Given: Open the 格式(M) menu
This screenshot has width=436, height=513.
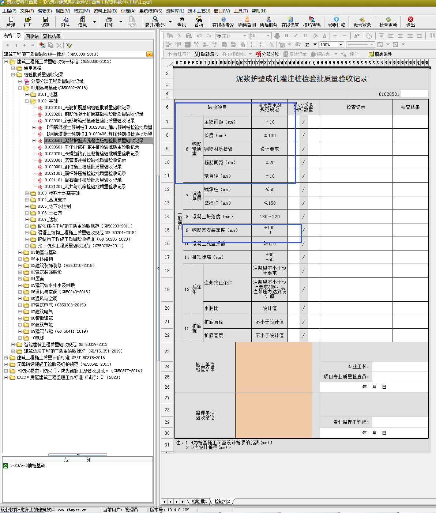Looking at the screenshot, I should 82,11.
